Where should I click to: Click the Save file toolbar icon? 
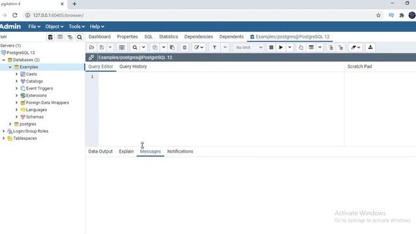tap(101, 47)
